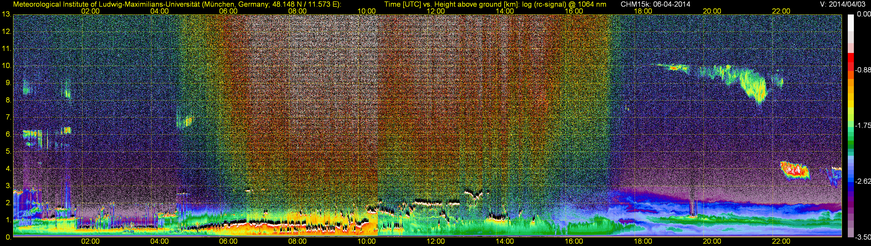This screenshot has height=246, width=871.
Task: Click the 18:00 label on the top time axis
Action: pyautogui.click(x=643, y=11)
